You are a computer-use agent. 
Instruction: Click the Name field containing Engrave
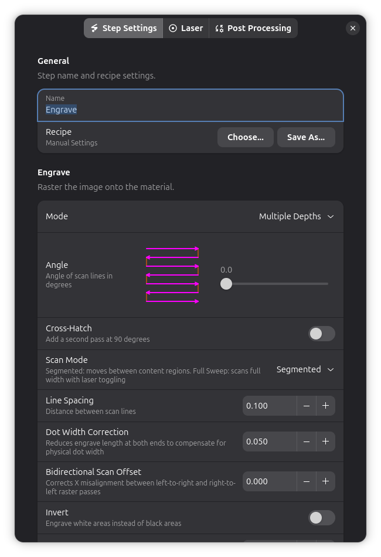pyautogui.click(x=190, y=105)
